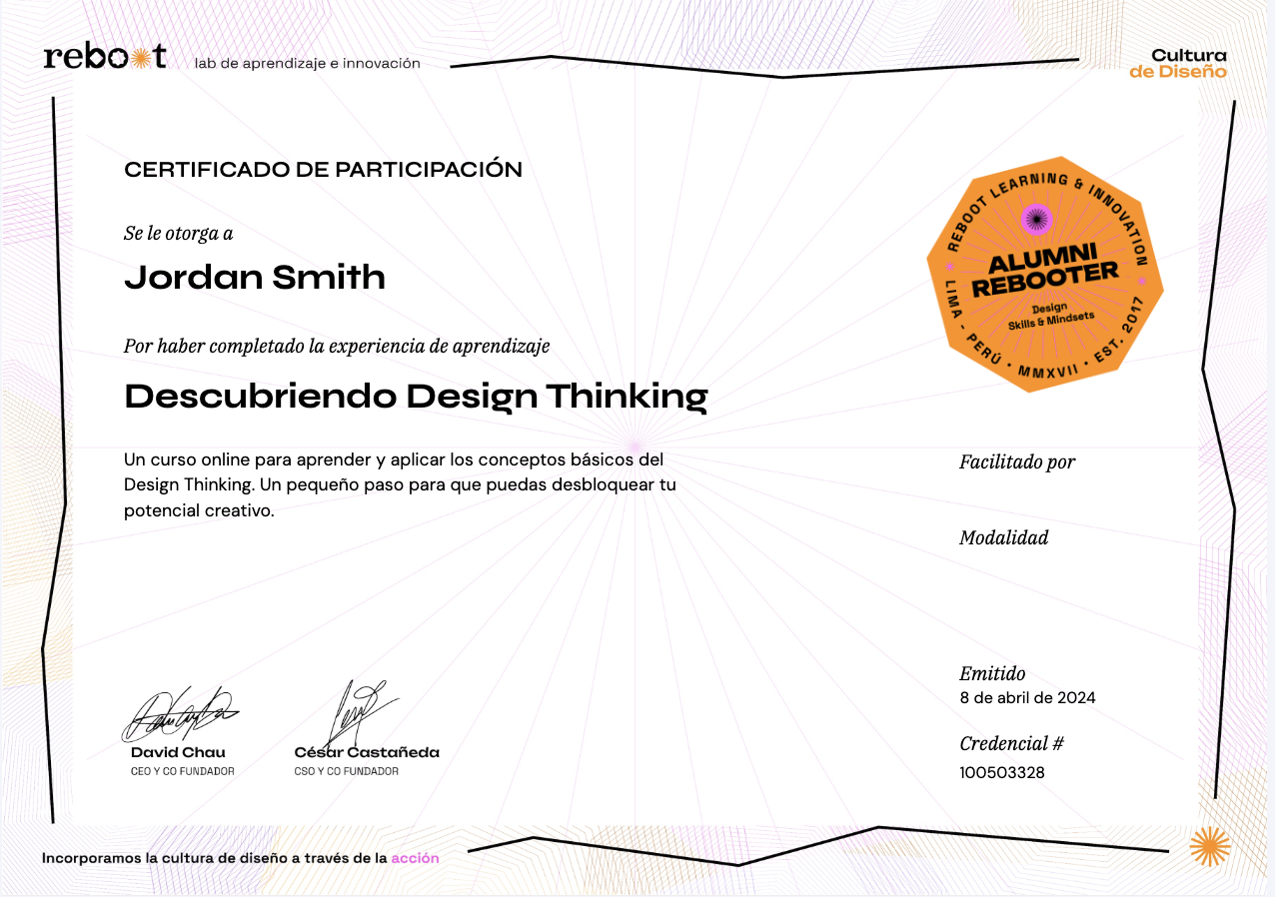Click the credential number '100503328'

click(1002, 772)
